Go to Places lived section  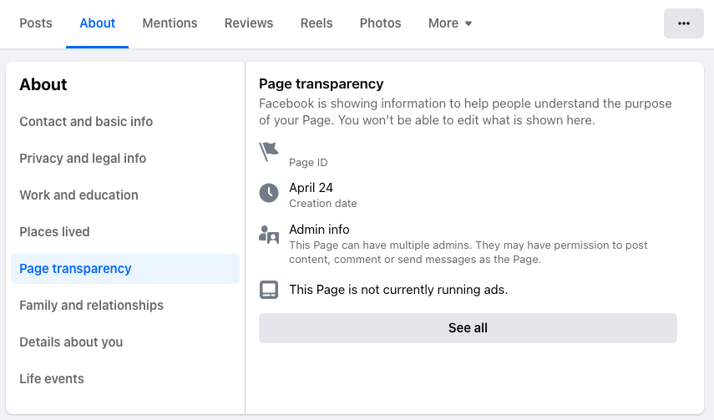click(x=54, y=232)
